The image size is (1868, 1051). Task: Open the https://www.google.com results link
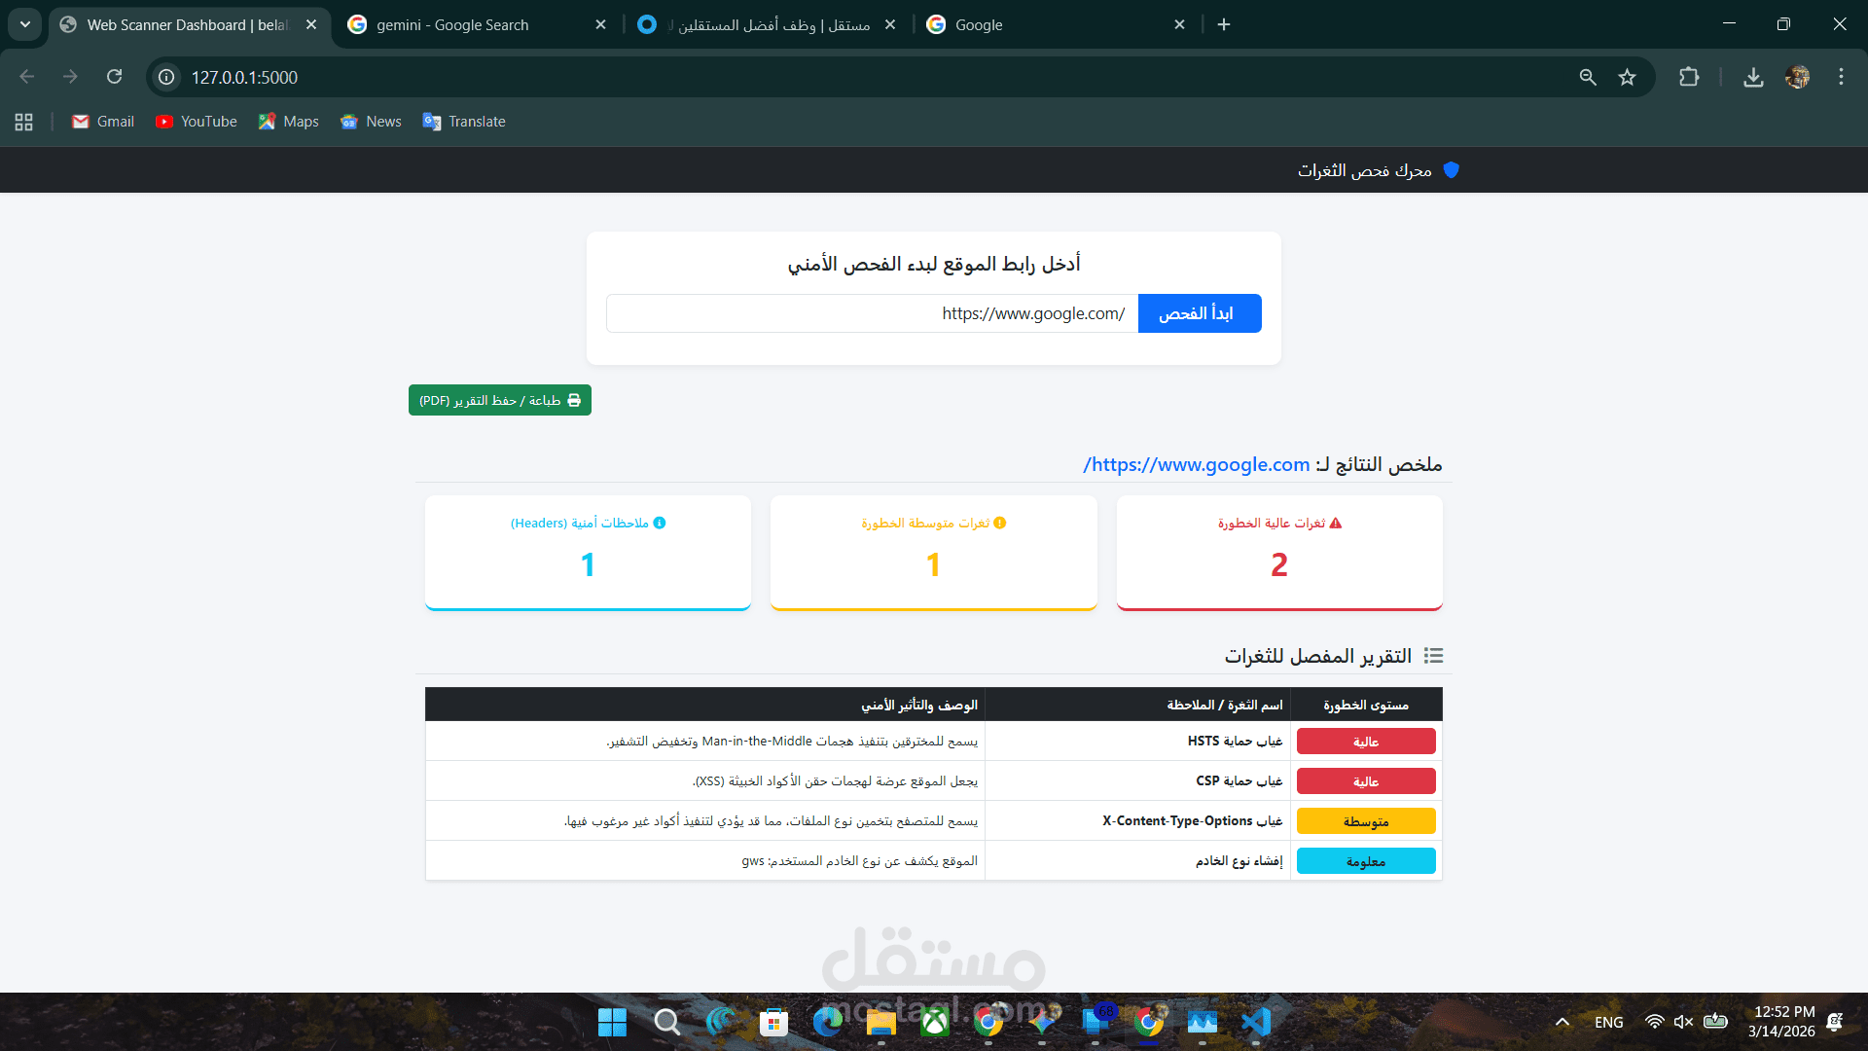pos(1197,464)
